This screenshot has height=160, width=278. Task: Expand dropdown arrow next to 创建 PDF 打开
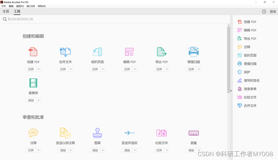pos(39,69)
